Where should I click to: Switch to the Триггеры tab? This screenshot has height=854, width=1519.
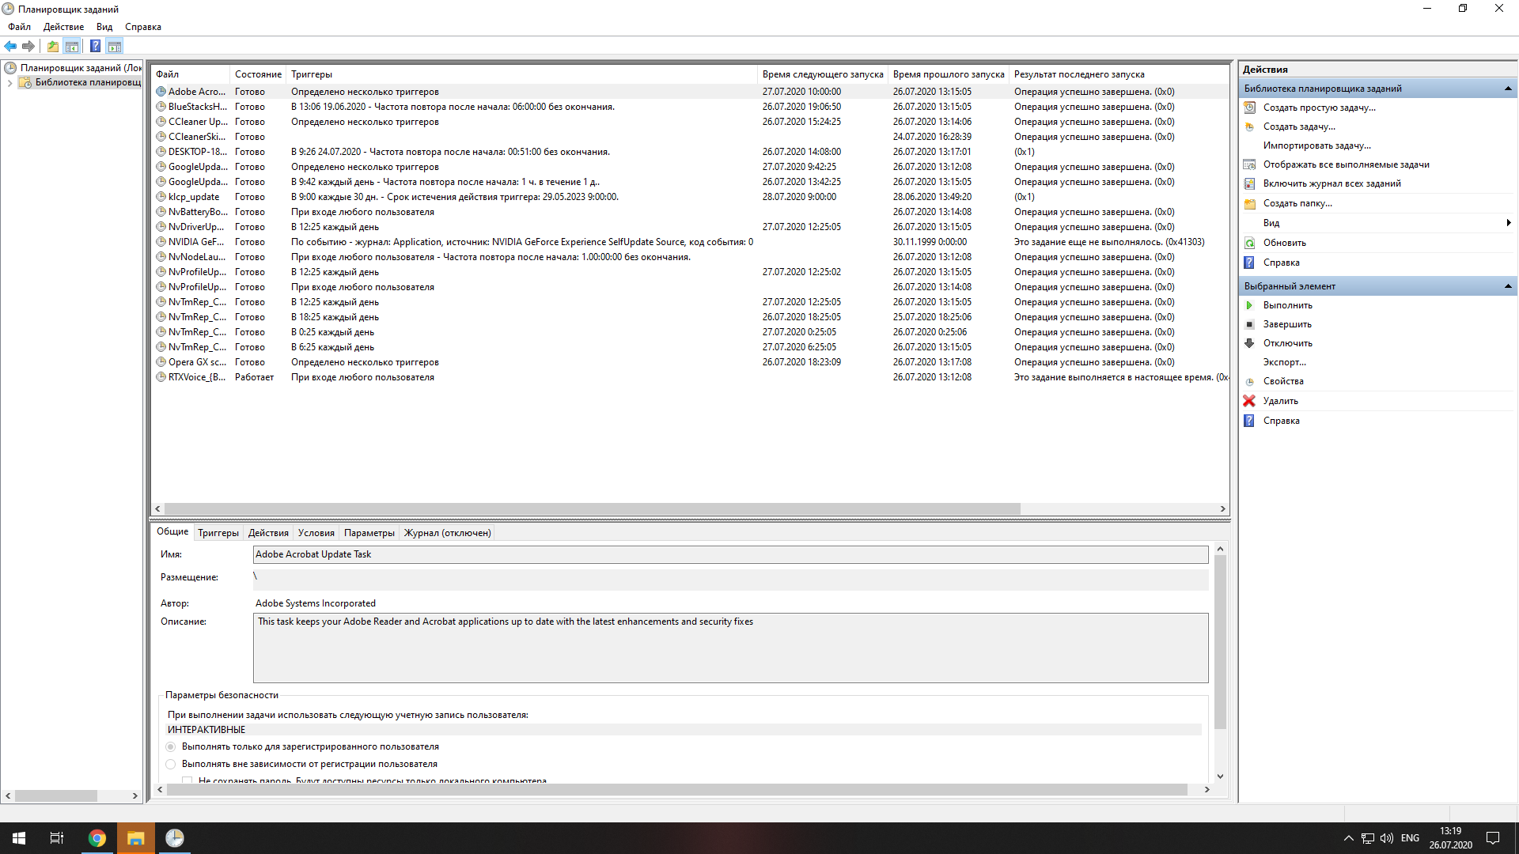coord(218,533)
